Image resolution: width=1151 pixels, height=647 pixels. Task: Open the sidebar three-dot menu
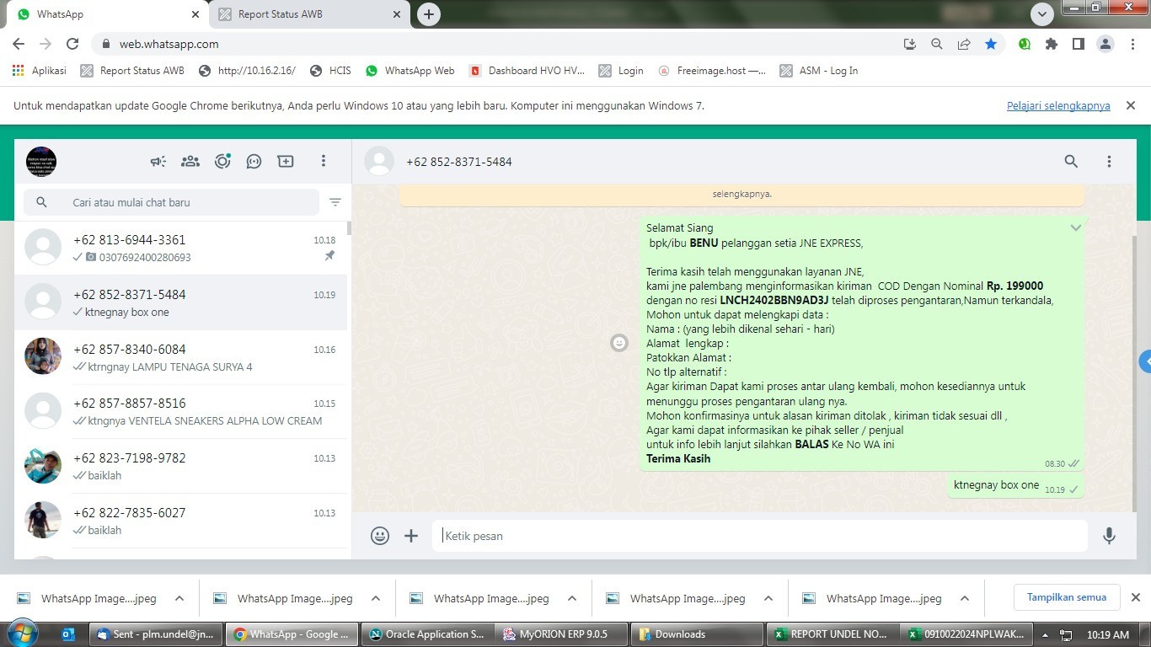point(323,161)
